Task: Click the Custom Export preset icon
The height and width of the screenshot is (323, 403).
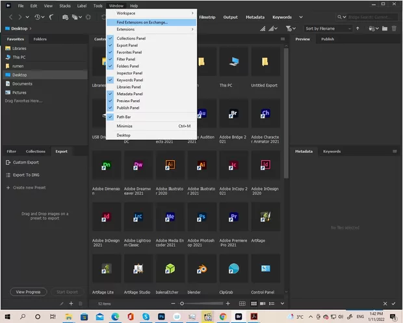Action: (x=8, y=162)
